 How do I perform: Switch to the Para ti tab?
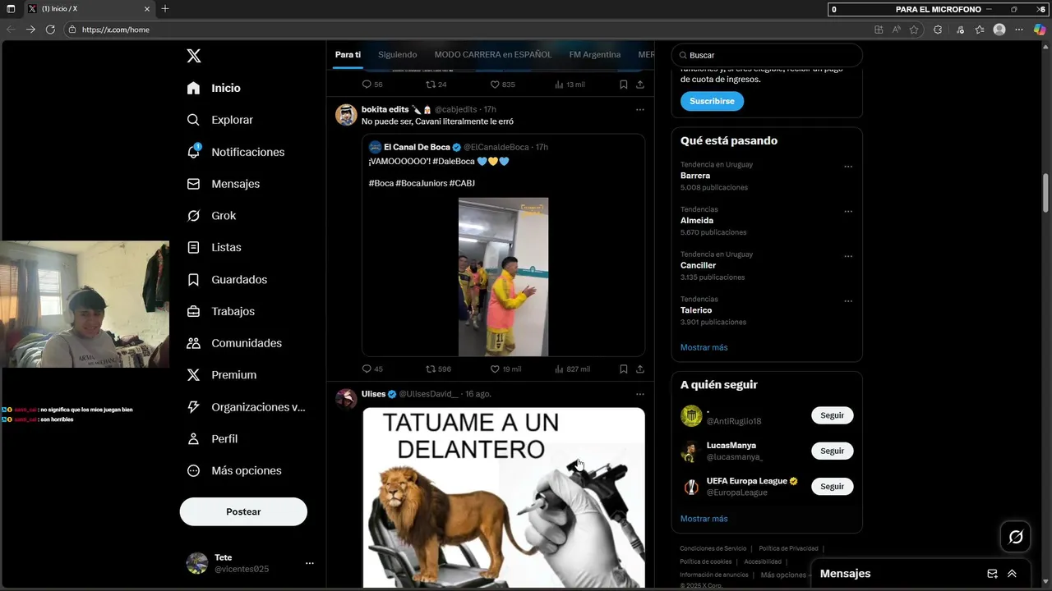click(348, 55)
